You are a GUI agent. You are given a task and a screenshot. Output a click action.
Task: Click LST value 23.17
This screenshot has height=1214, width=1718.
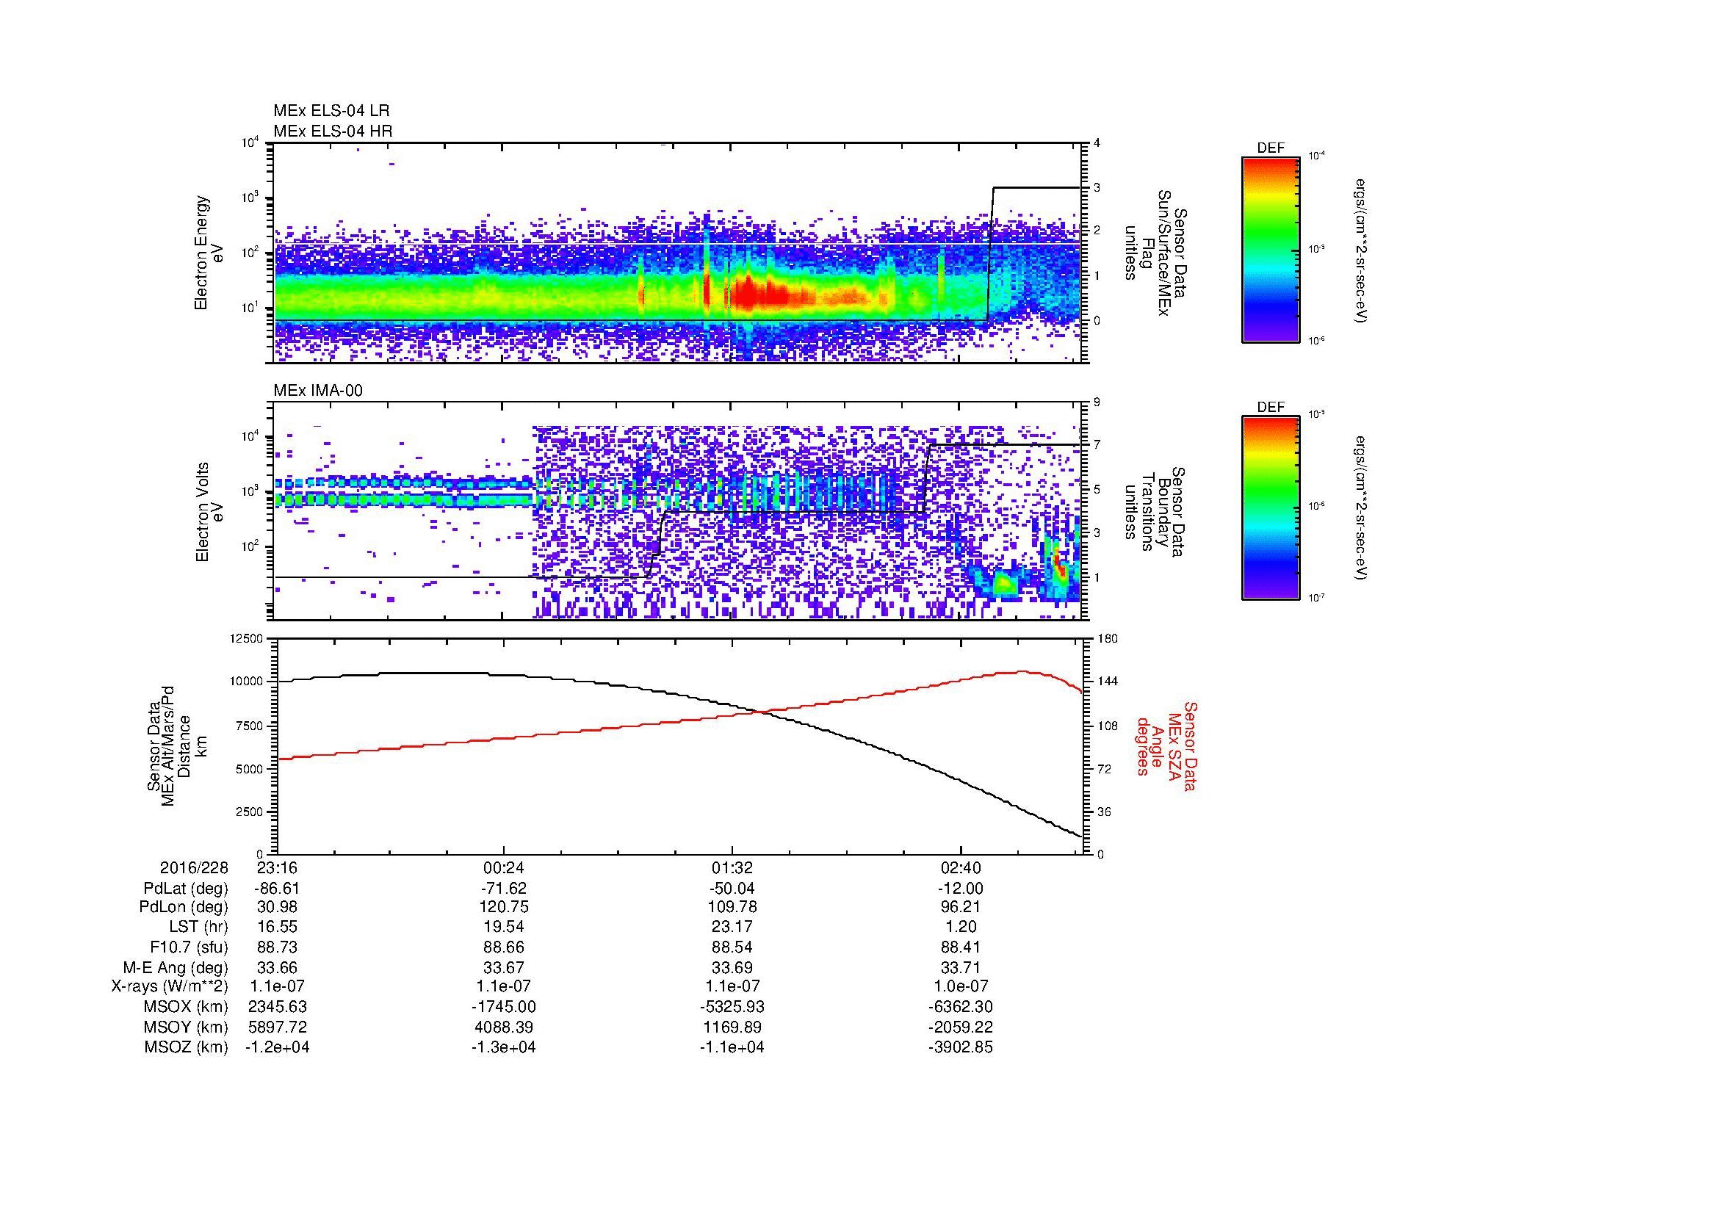pos(732,927)
